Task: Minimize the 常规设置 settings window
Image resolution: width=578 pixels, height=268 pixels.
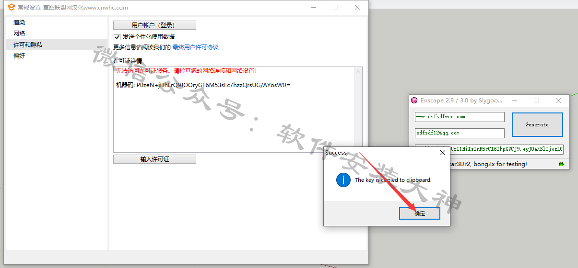Action: pyautogui.click(x=314, y=7)
